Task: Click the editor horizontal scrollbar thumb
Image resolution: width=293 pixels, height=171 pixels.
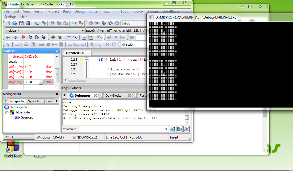Action: 77,80
